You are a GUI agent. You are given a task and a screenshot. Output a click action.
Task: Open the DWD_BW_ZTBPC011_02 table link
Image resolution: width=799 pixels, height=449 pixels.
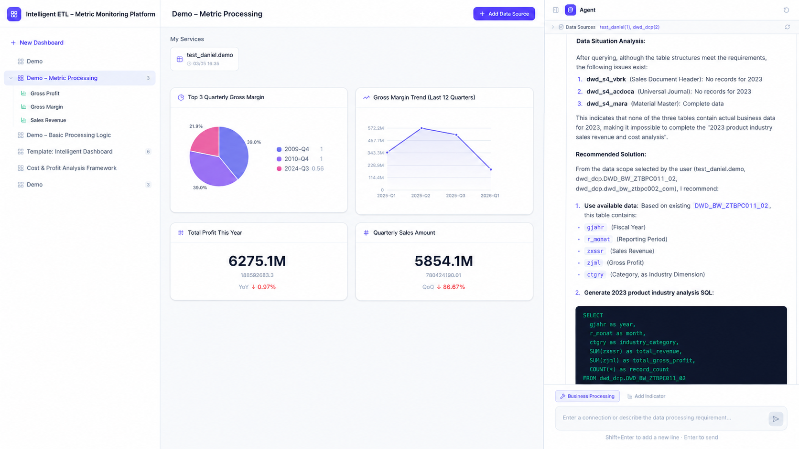[x=731, y=206]
